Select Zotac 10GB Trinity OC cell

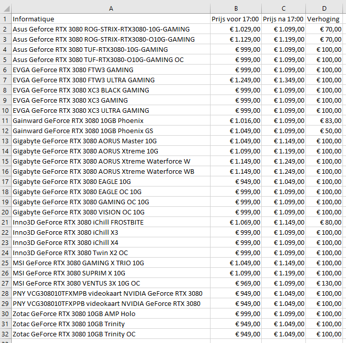111,334
